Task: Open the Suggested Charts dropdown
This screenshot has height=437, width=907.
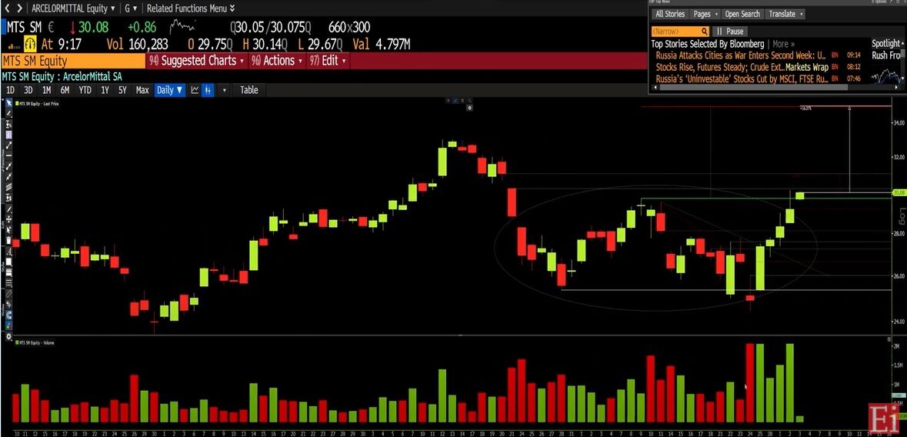Action: [x=196, y=61]
